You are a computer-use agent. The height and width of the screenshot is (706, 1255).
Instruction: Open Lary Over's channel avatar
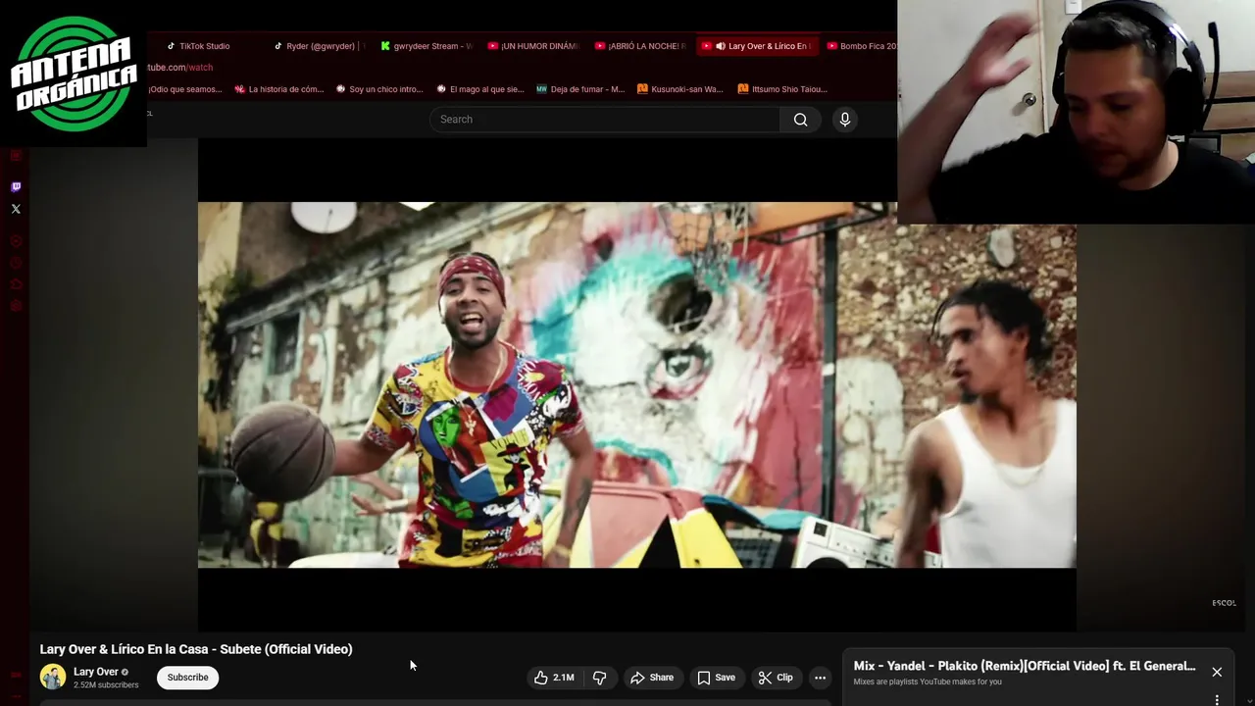pyautogui.click(x=53, y=677)
